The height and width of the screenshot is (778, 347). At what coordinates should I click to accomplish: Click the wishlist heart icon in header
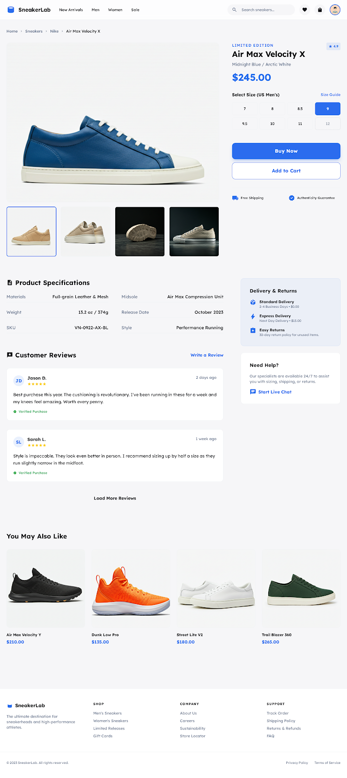click(305, 10)
